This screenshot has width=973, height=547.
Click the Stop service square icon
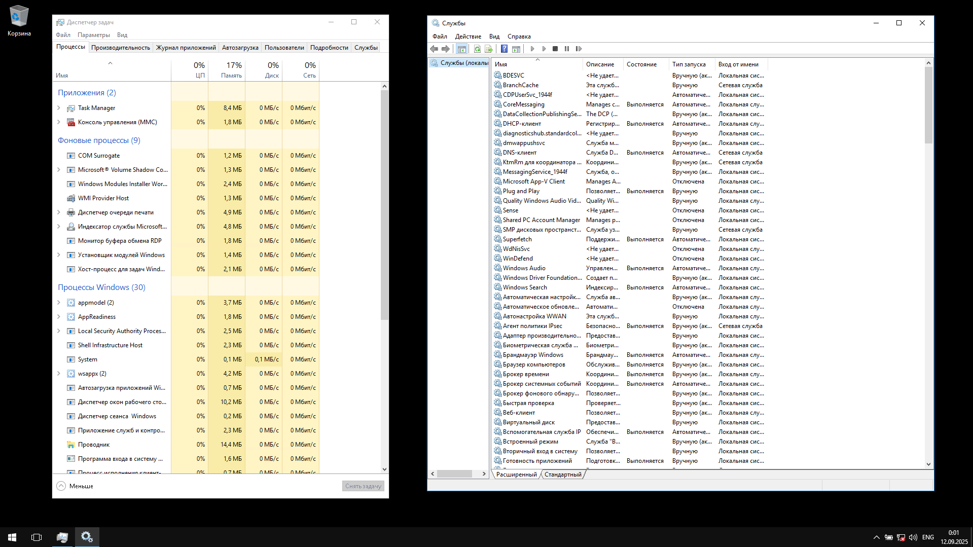pyautogui.click(x=555, y=49)
